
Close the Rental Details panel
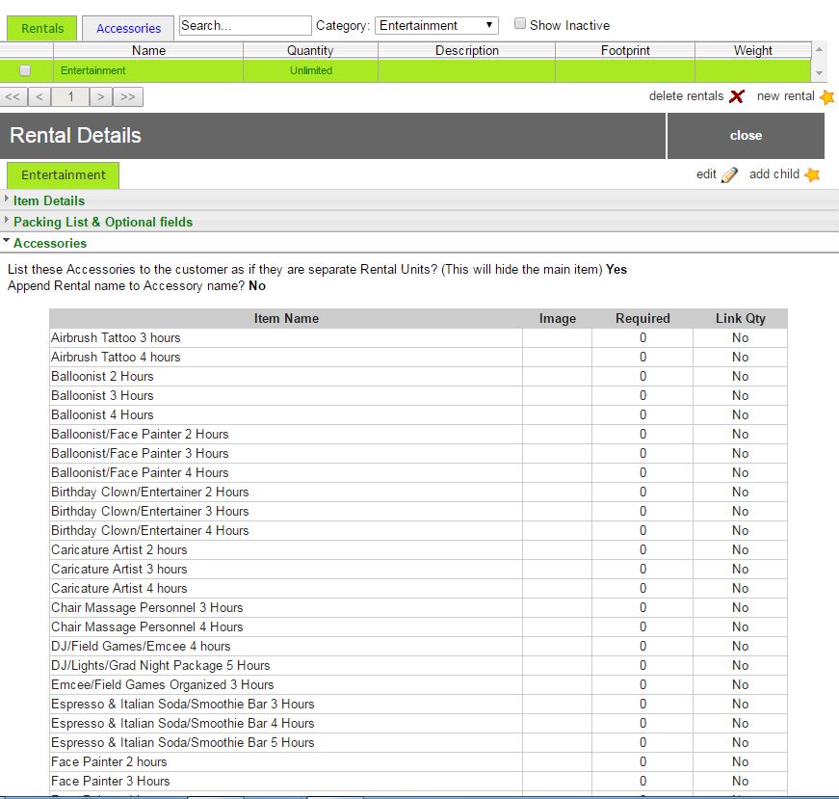[x=746, y=136]
